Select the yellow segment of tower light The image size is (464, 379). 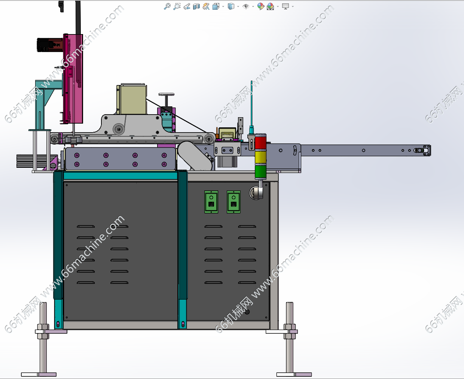[260, 157]
